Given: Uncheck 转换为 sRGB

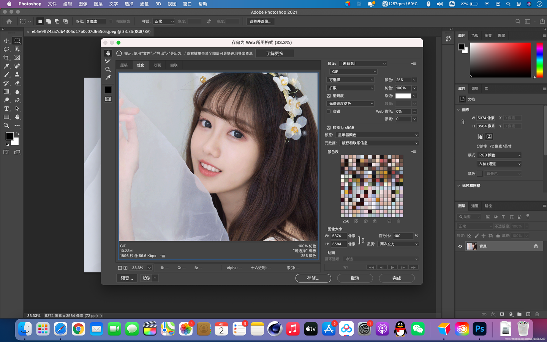Looking at the screenshot, I should click(329, 127).
